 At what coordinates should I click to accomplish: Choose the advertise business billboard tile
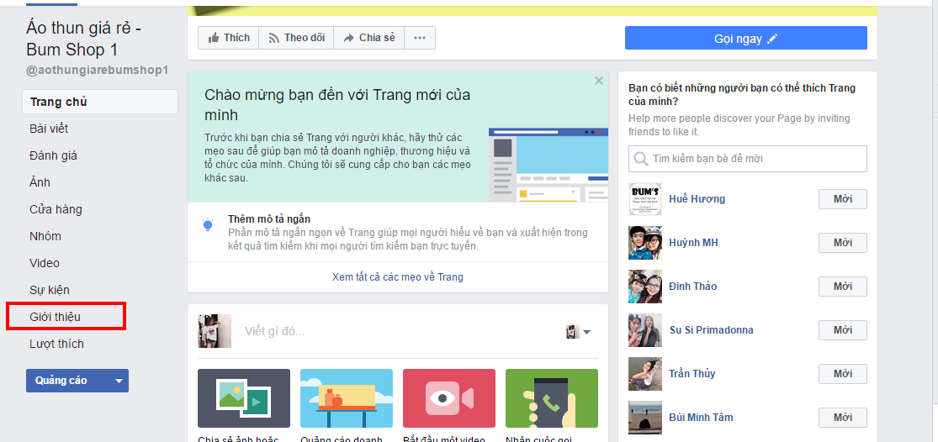coord(347,398)
